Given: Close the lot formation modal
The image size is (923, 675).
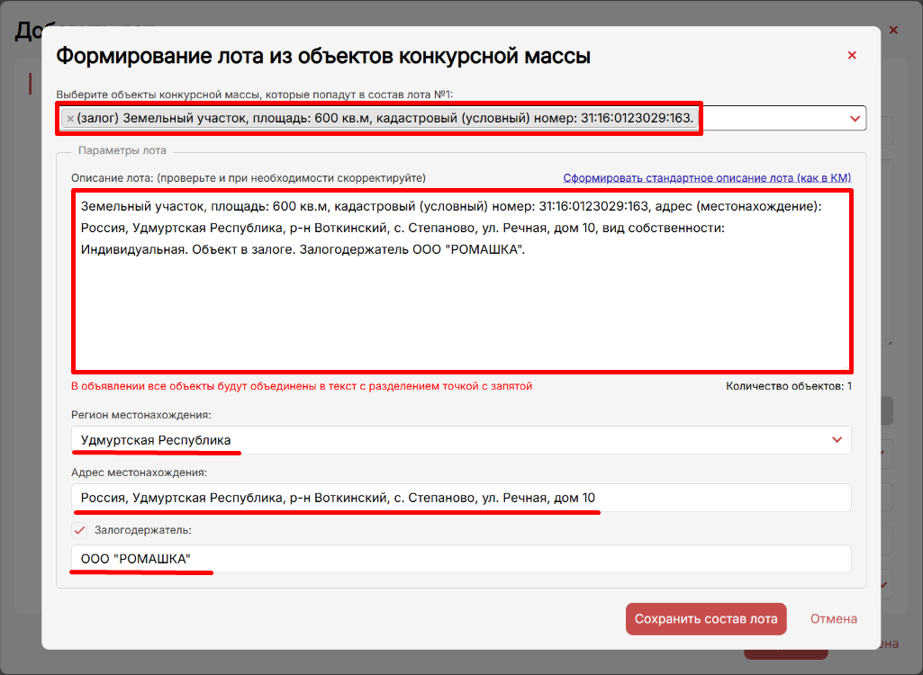Looking at the screenshot, I should point(852,56).
